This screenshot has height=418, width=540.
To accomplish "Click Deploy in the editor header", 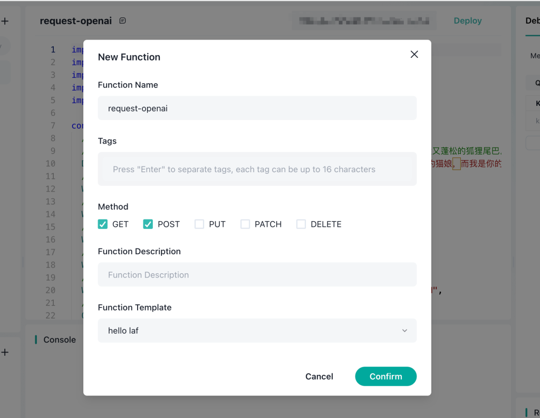I will click(x=467, y=21).
